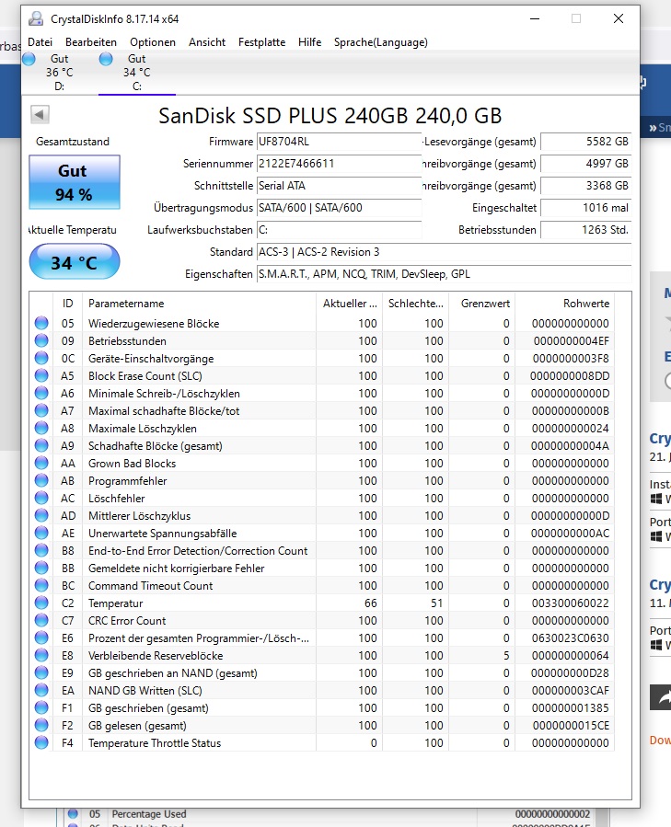The image size is (671, 827).
Task: Select the Prozent der gesamten Programmier-/Lösch row
Action: point(322,638)
